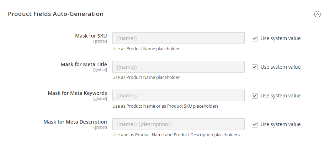Click the hint about Product Description placeholders
324x142 pixels.
pyautogui.click(x=176, y=135)
